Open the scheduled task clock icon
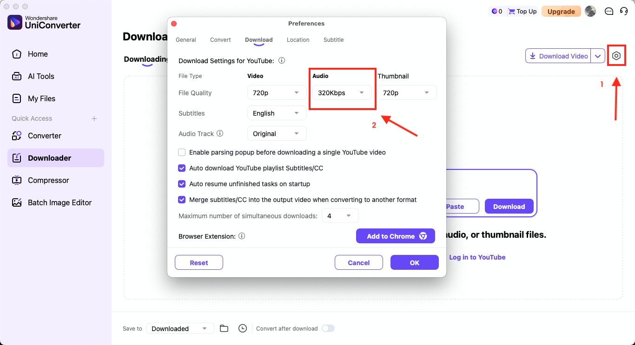The width and height of the screenshot is (635, 345). tap(243, 328)
